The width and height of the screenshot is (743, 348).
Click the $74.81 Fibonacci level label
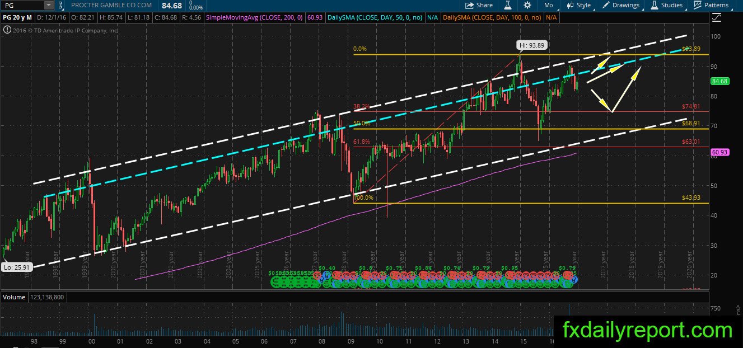691,106
